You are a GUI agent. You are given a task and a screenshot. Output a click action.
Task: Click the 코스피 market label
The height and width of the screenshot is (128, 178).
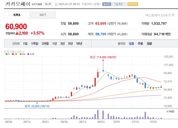pyautogui.click(x=48, y=4)
